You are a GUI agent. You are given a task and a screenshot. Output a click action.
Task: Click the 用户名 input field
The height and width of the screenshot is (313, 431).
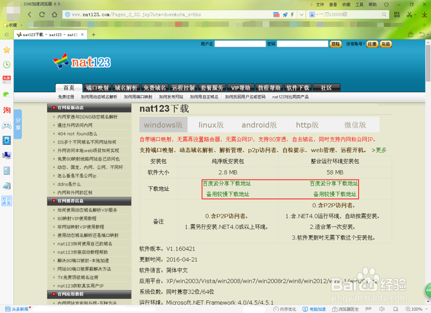(240, 44)
